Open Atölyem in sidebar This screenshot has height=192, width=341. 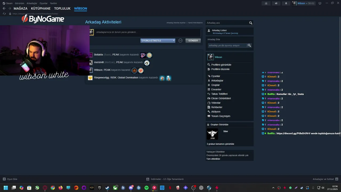tap(216, 112)
